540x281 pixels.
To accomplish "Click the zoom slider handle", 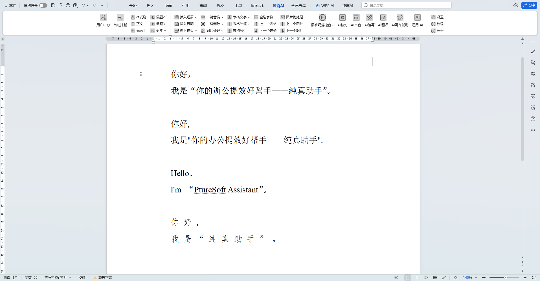I will tap(506, 278).
